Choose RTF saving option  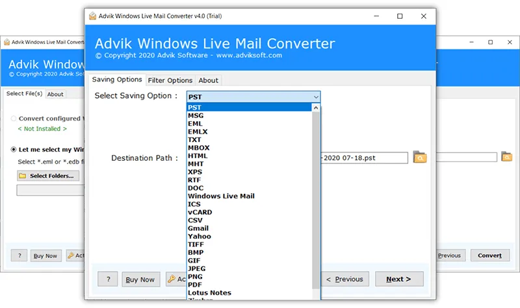249,180
